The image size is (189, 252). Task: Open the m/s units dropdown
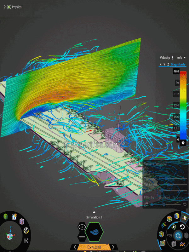[181, 58]
